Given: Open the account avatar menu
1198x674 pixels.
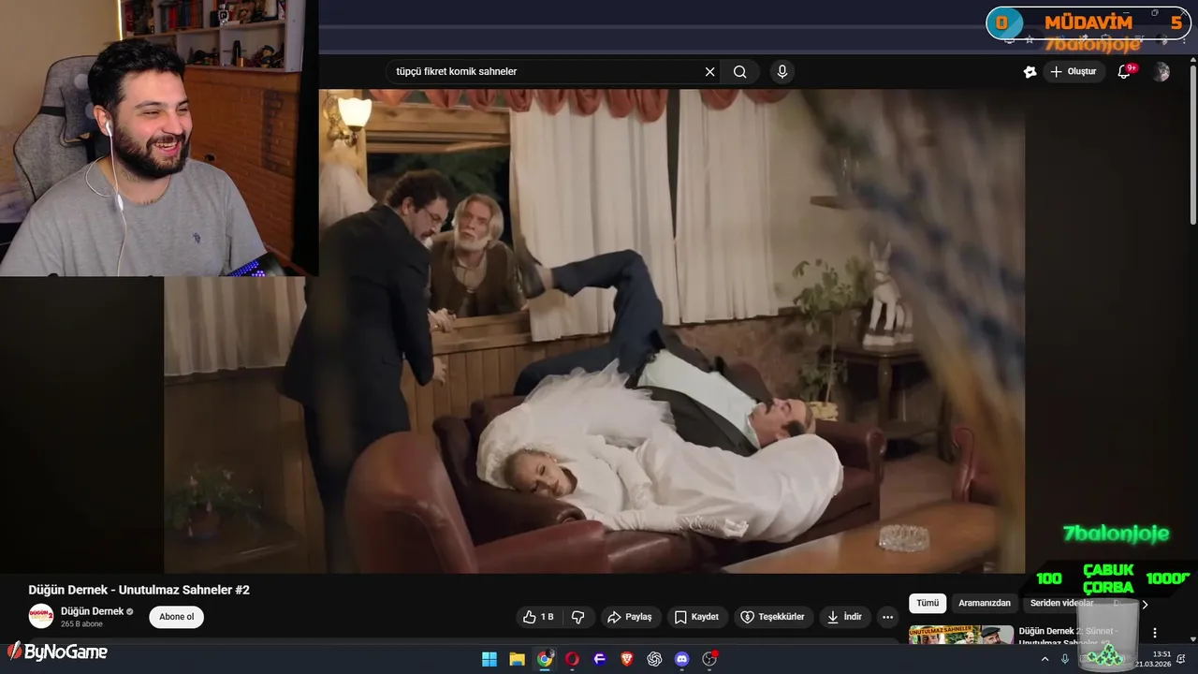Looking at the screenshot, I should (x=1161, y=72).
